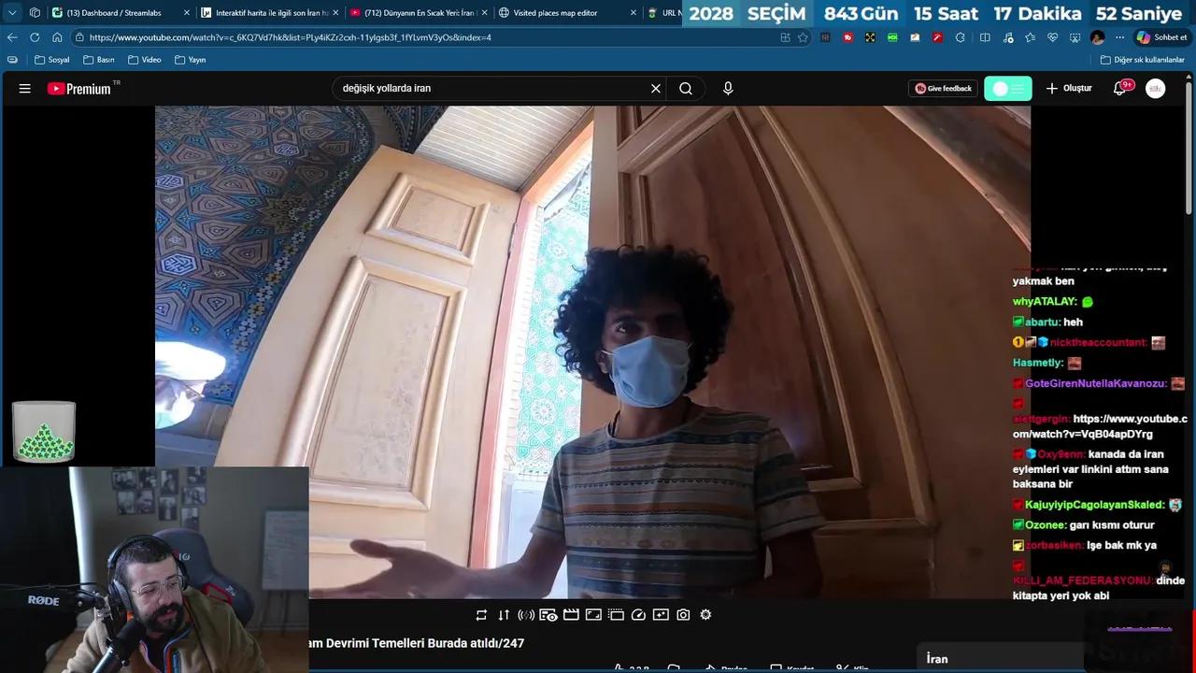Open the Video bookmarks folder
This screenshot has height=673, width=1196.
144,60
